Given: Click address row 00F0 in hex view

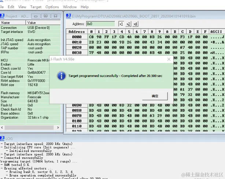Looking at the screenshot, I should point(77,116).
